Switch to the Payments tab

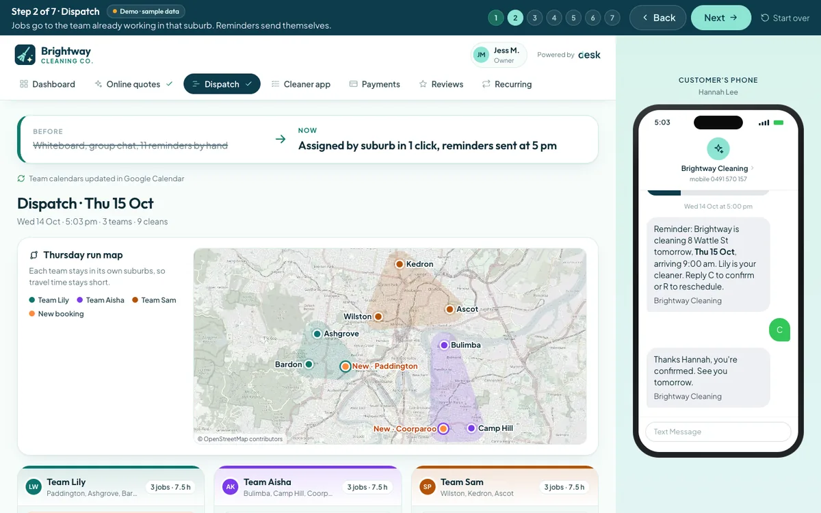click(x=375, y=84)
